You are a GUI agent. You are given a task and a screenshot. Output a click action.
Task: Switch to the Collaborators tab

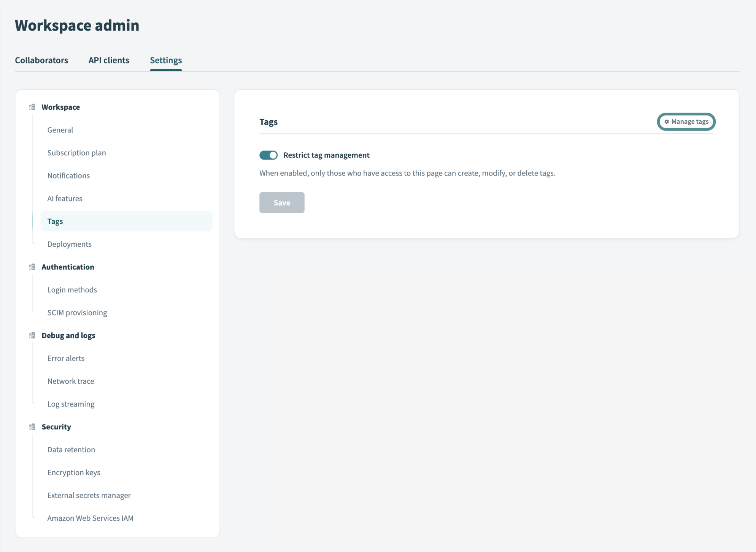[42, 60]
